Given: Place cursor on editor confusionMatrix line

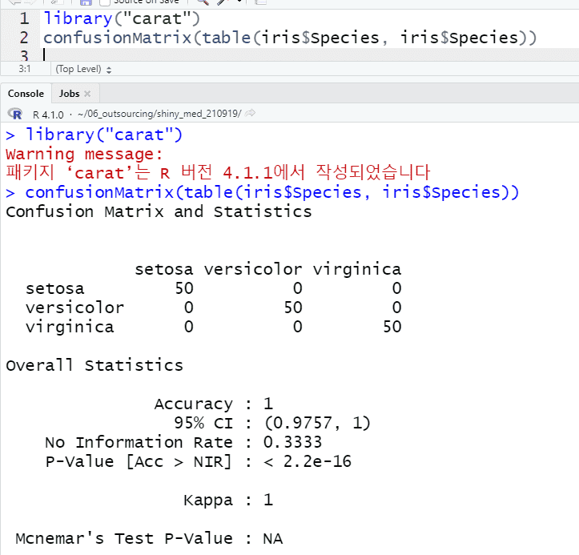Looking at the screenshot, I should tap(288, 37).
